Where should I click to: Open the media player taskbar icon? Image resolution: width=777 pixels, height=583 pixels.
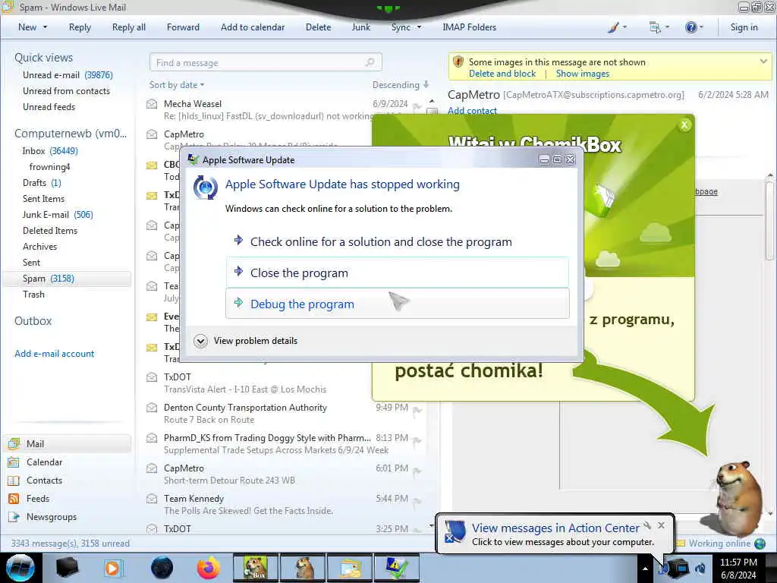tap(113, 568)
